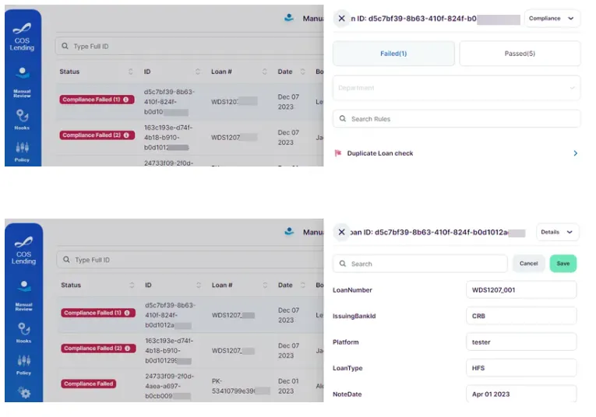
Task: Click Date sort arrows in upper screenshot
Action: [x=302, y=72]
